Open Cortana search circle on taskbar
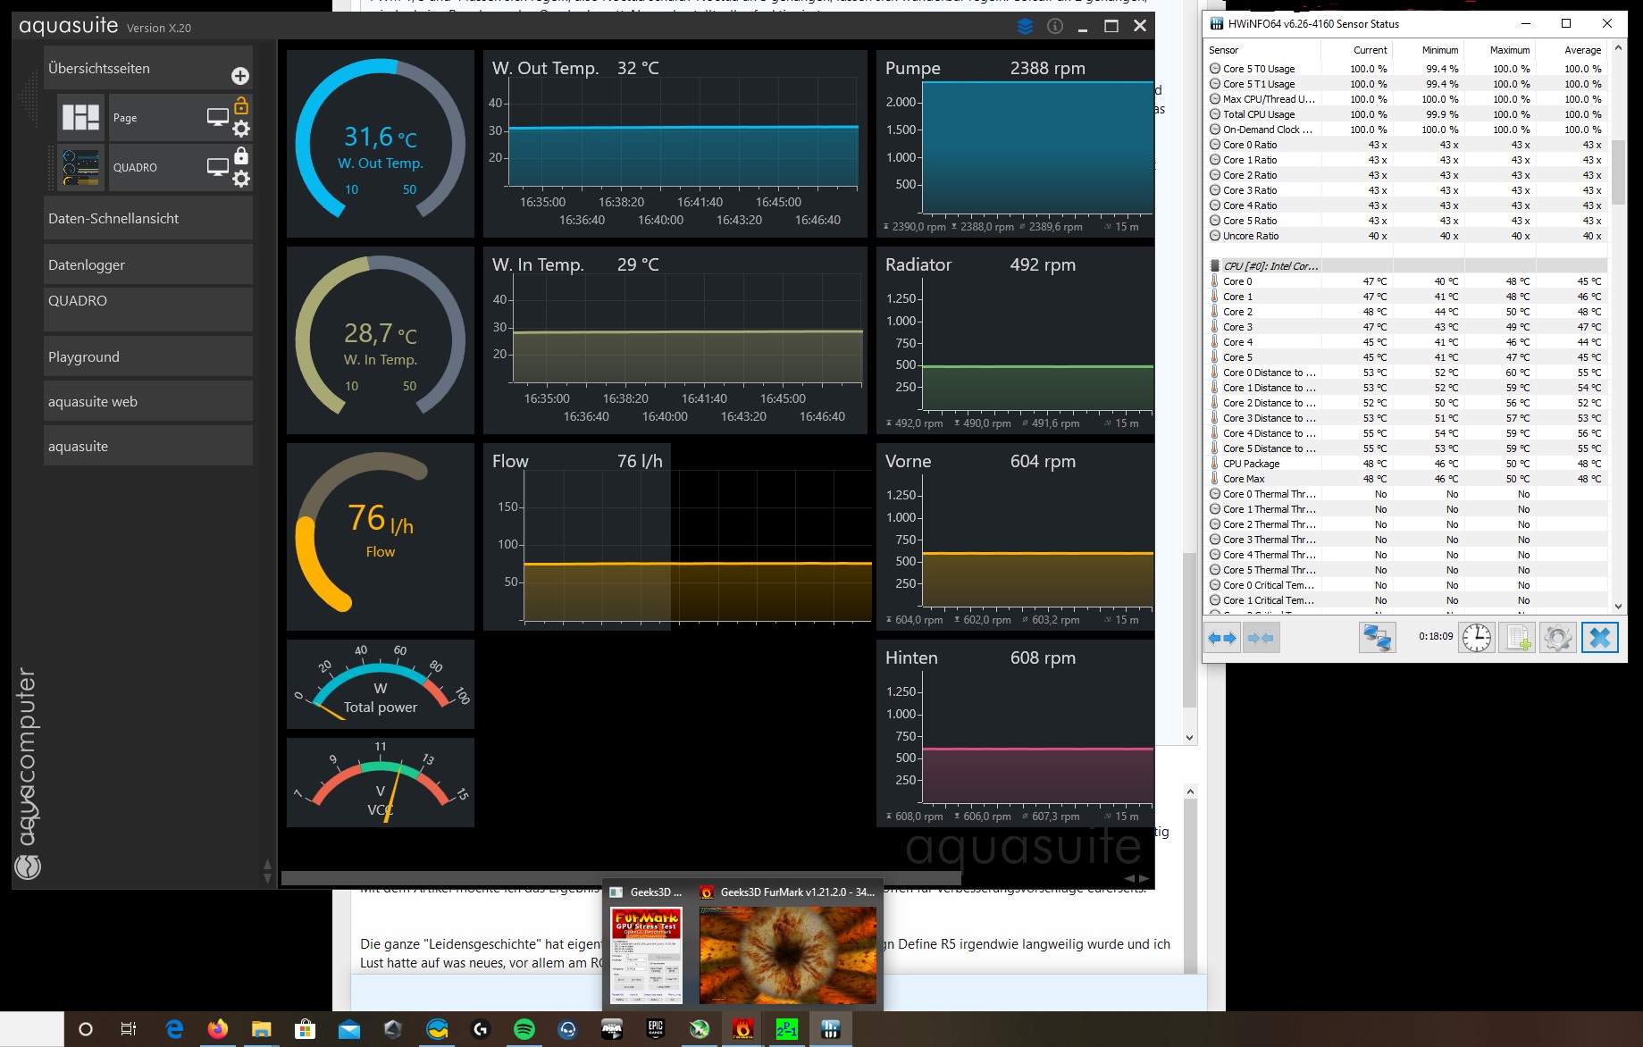This screenshot has height=1047, width=1643. [x=86, y=1029]
